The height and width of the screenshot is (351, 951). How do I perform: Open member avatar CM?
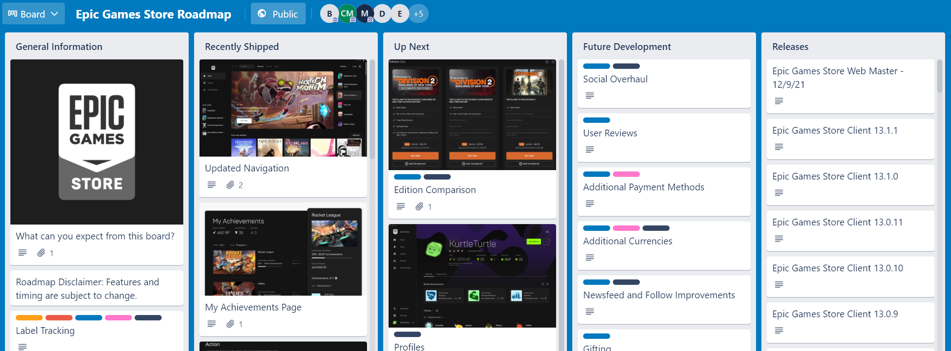click(347, 14)
